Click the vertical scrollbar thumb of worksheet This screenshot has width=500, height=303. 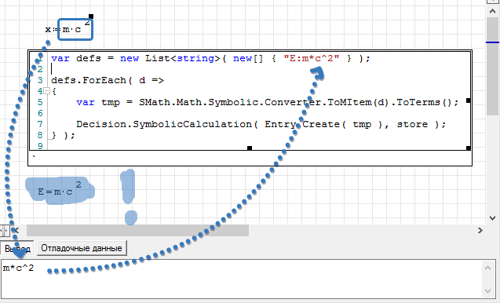point(492,67)
